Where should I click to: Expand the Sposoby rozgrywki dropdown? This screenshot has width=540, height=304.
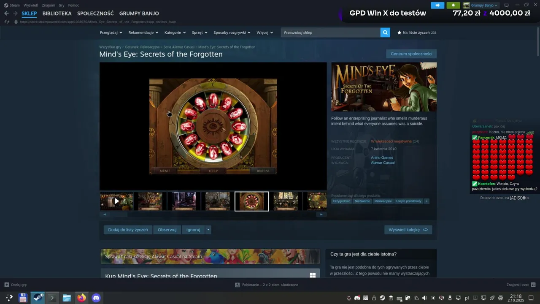(x=232, y=33)
